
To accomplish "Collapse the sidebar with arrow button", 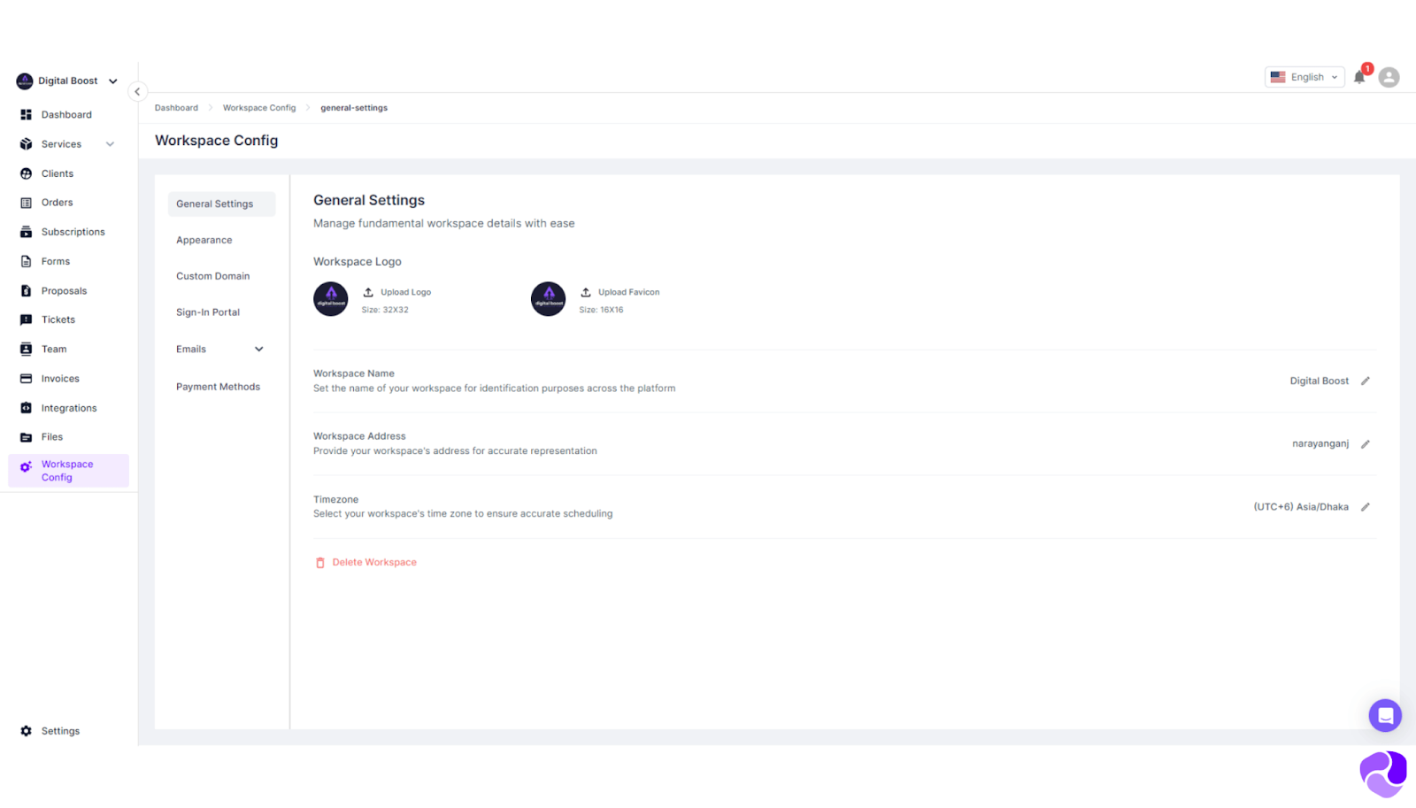I will pos(137,92).
